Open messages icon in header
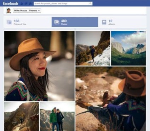 [26, 4]
